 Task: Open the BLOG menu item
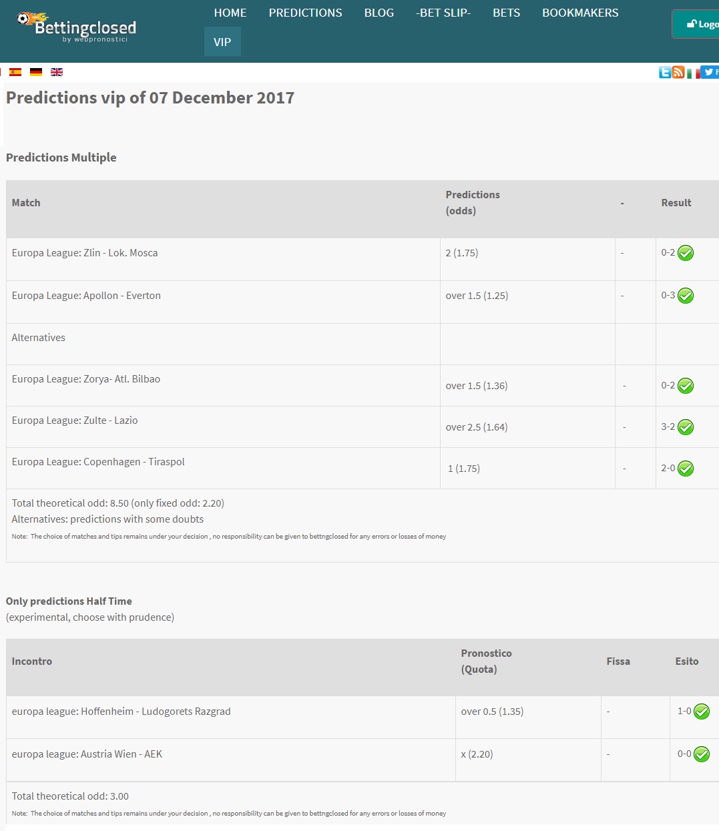[x=379, y=13]
